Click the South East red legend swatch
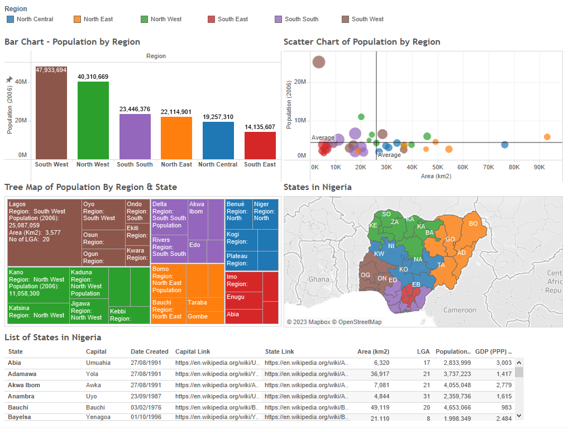The image size is (569, 428). pyautogui.click(x=212, y=19)
